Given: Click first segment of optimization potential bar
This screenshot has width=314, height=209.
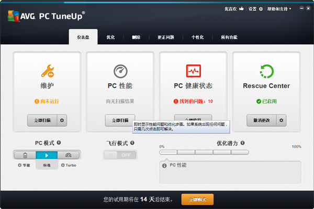Looking at the screenshot, I should click(168, 152).
